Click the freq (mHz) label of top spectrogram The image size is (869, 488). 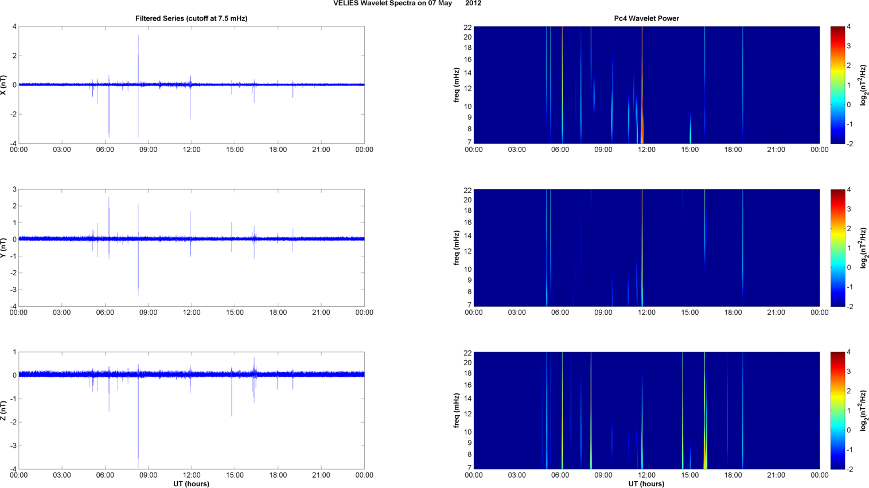click(x=457, y=85)
